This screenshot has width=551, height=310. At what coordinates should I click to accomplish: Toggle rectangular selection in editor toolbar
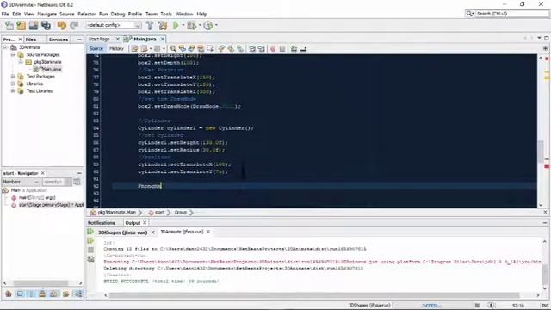pos(210,49)
